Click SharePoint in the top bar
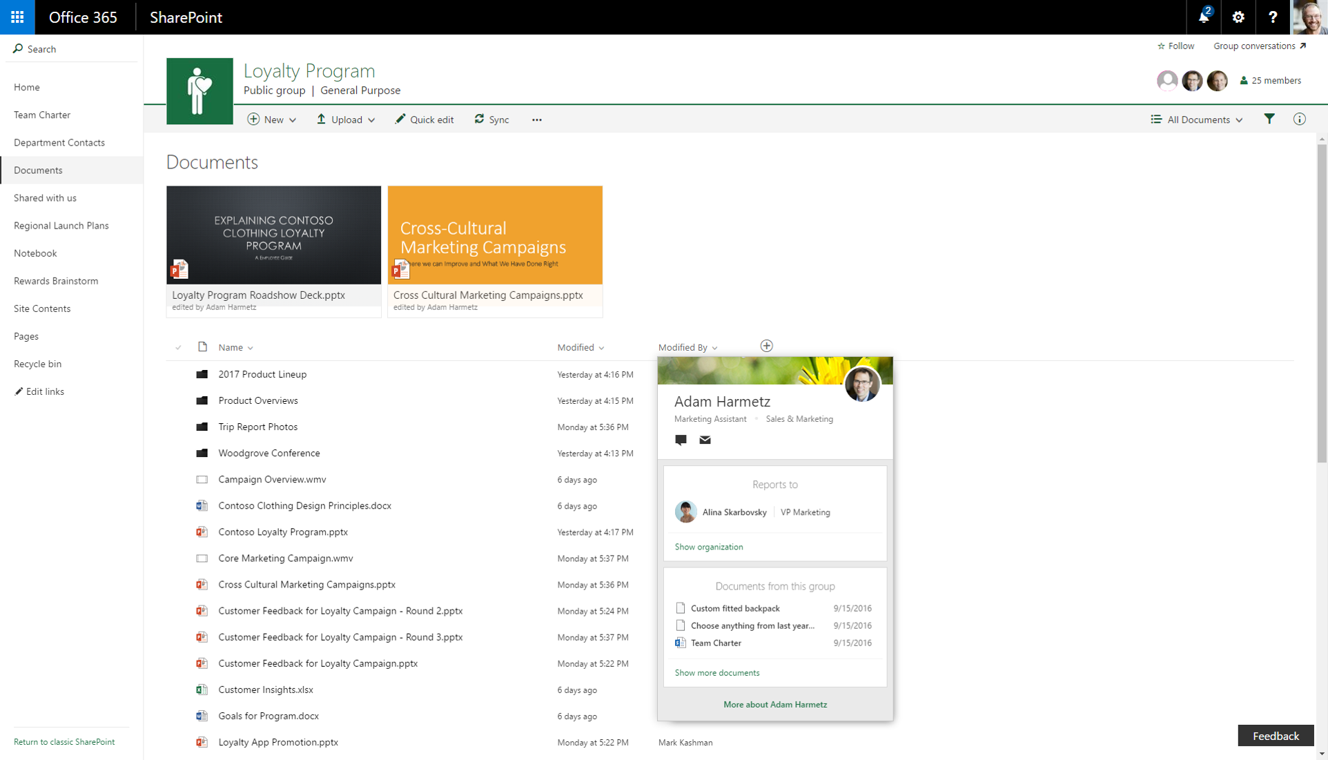This screenshot has height=760, width=1328. (x=186, y=17)
